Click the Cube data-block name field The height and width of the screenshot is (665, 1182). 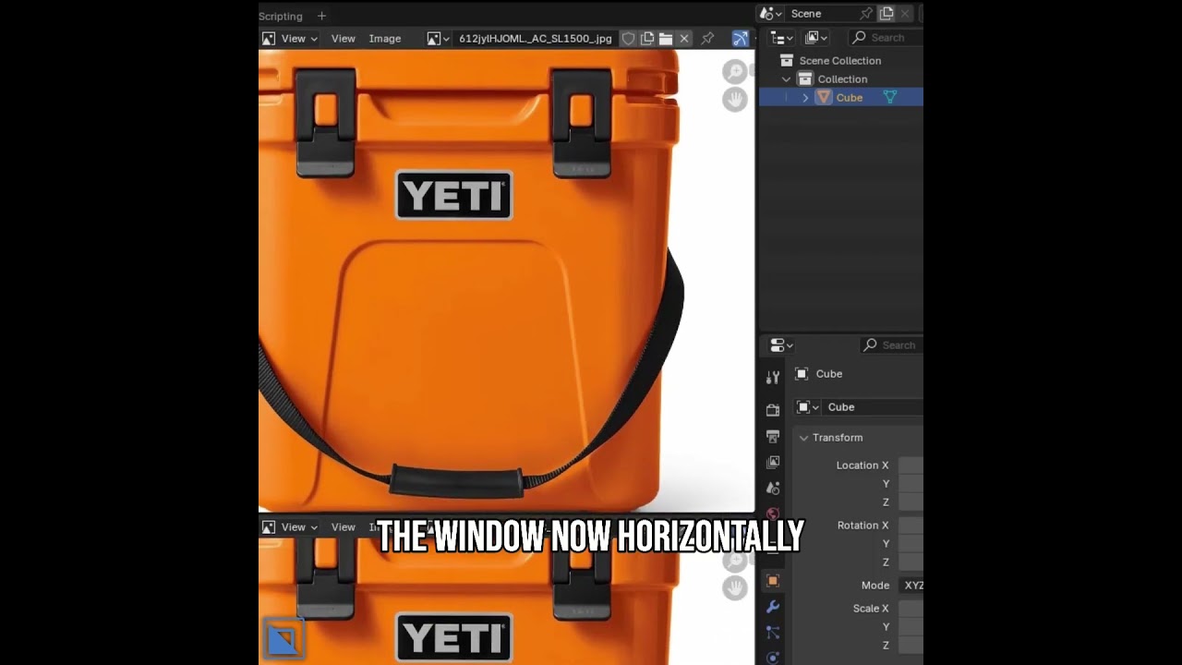coord(874,407)
